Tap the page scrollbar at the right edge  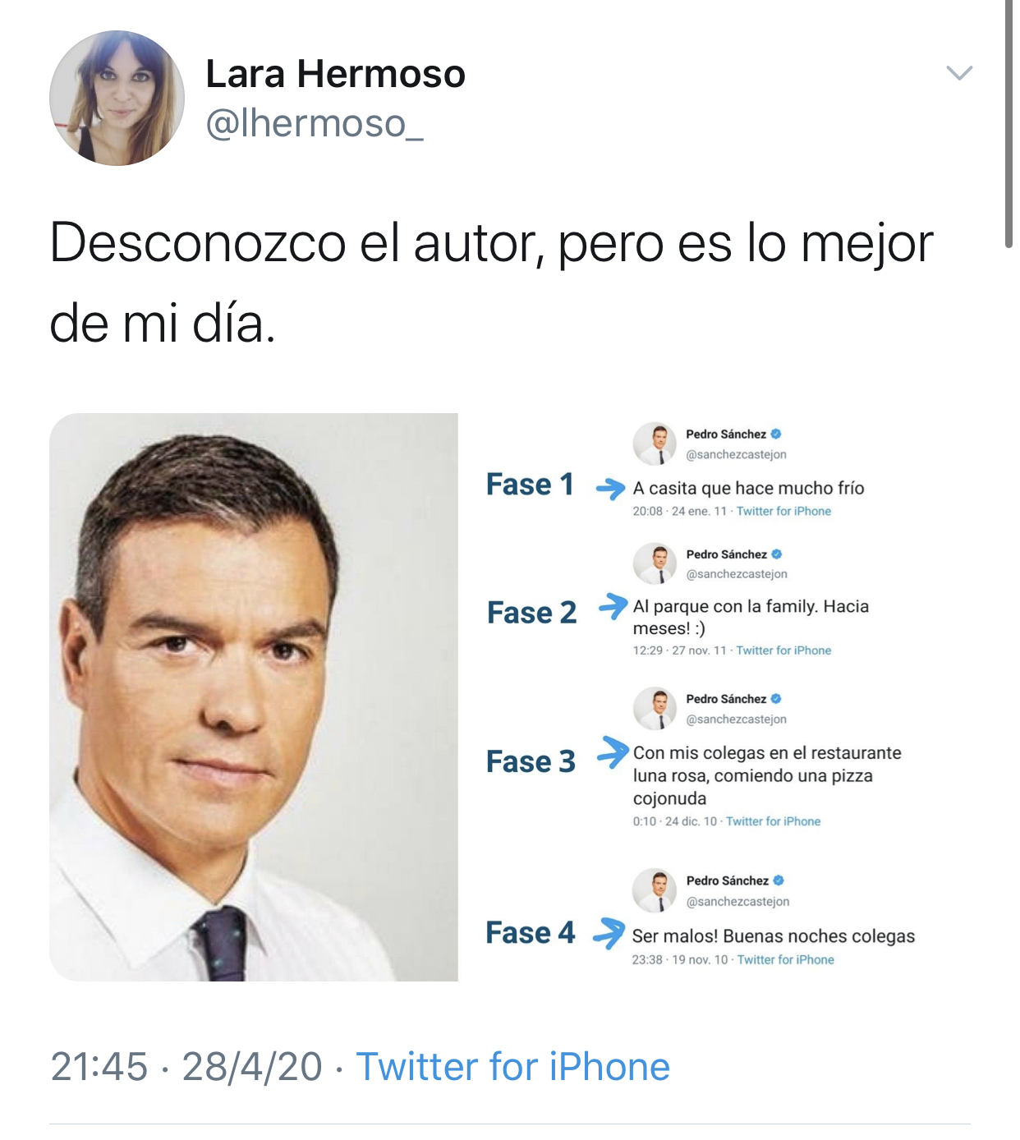click(1009, 123)
